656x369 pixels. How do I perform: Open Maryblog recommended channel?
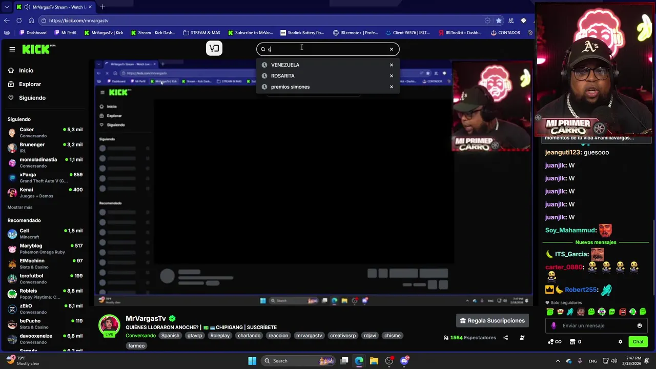(45, 249)
